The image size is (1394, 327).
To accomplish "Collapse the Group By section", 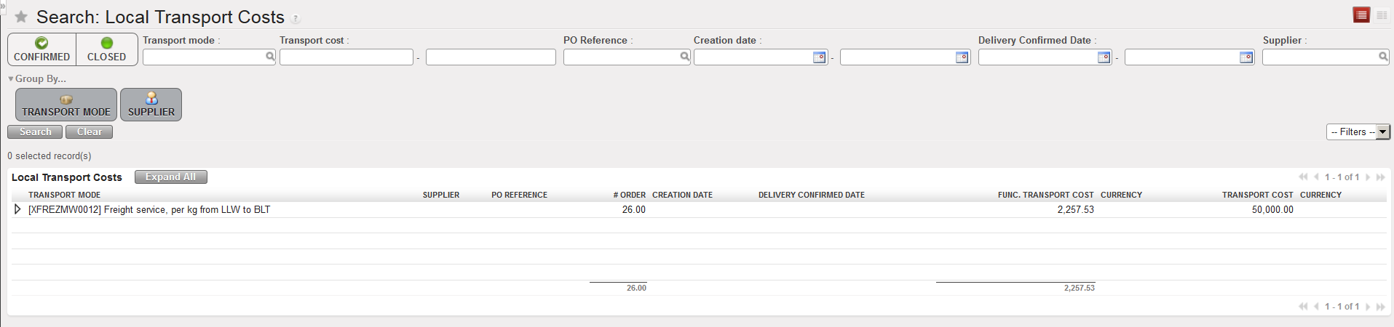I will pos(37,78).
